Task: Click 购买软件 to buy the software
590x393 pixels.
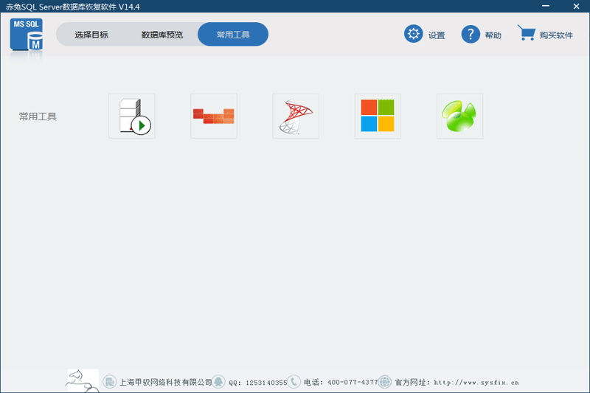Action: tap(556, 35)
